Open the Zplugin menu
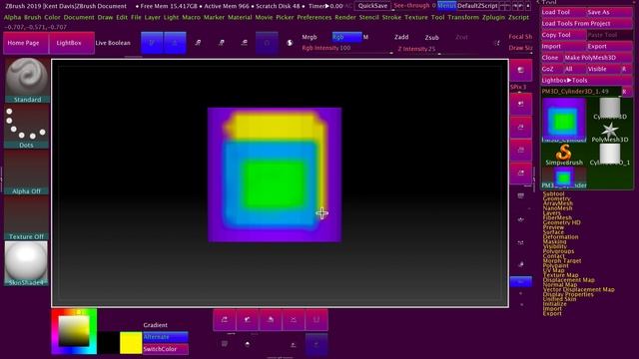This screenshot has width=639, height=359. tap(493, 18)
